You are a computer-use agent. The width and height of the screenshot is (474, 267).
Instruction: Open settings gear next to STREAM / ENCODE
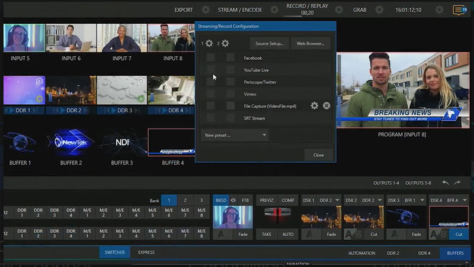pos(274,10)
